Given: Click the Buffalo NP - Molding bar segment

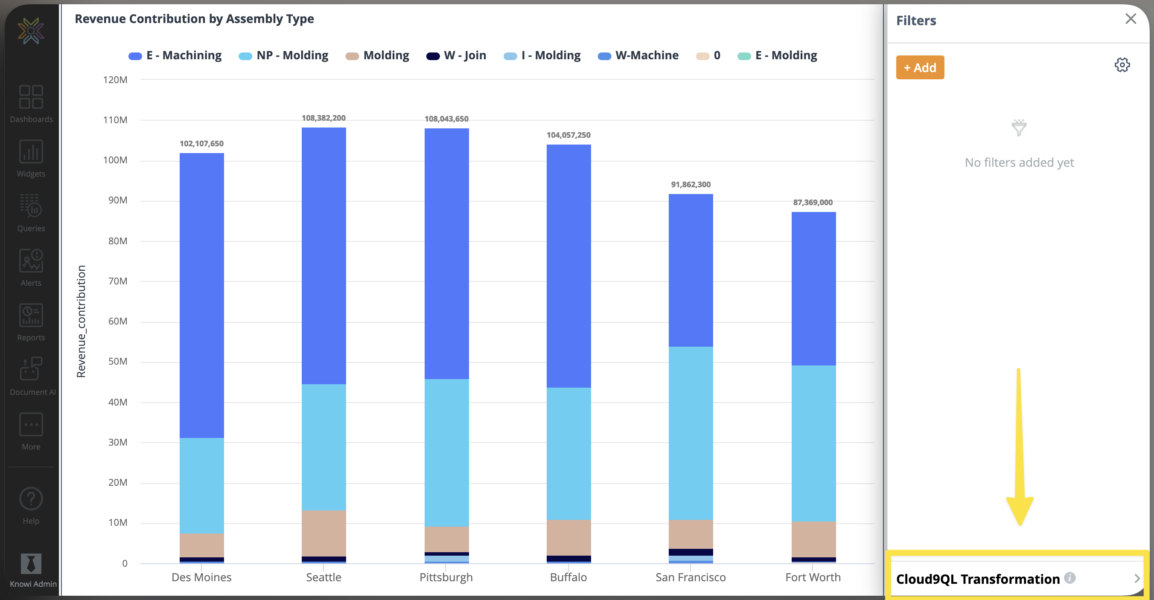Looking at the screenshot, I should 568,454.
